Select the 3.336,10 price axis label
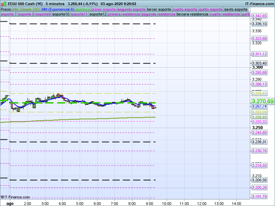This screenshot has width=275, height=206. click(259, 24)
